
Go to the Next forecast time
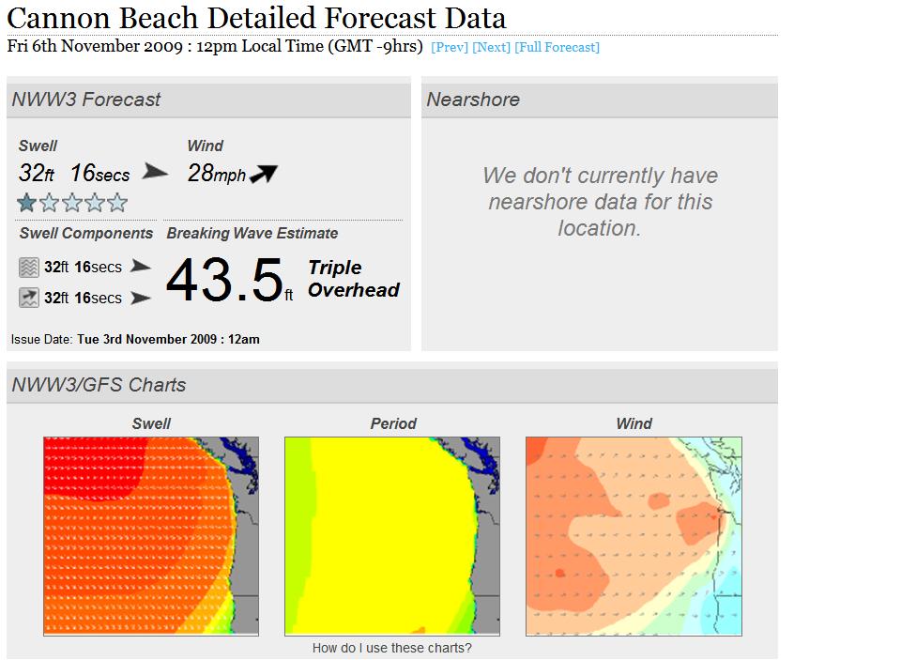point(491,47)
